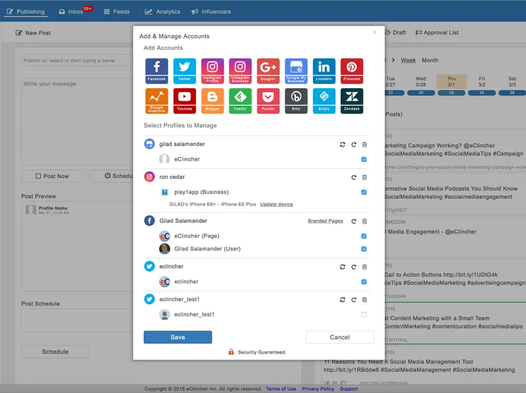Add an Instagram Profile account
This screenshot has height=393, width=526.
(212, 71)
